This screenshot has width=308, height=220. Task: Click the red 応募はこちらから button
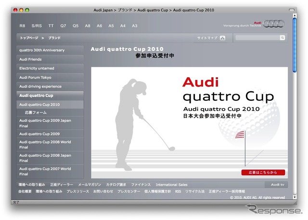pyautogui.click(x=263, y=172)
